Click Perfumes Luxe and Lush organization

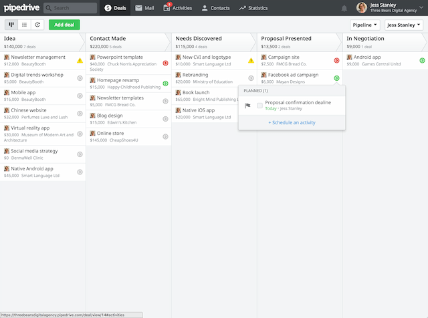pos(45,118)
